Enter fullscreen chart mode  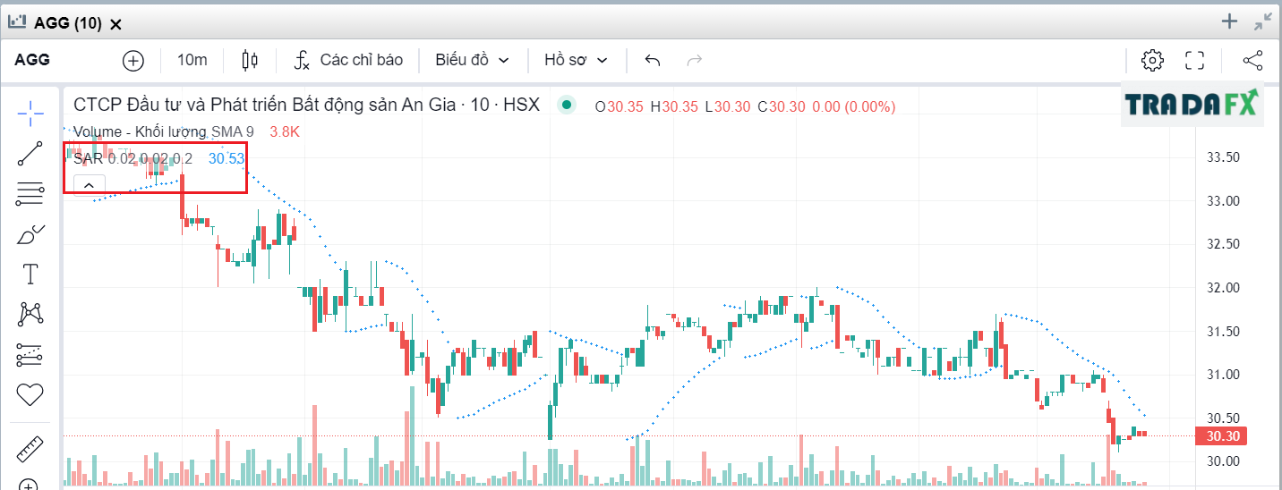[1195, 60]
